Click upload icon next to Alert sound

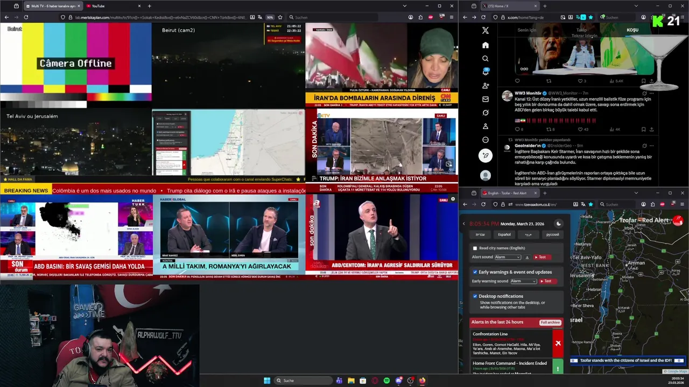pos(527,257)
